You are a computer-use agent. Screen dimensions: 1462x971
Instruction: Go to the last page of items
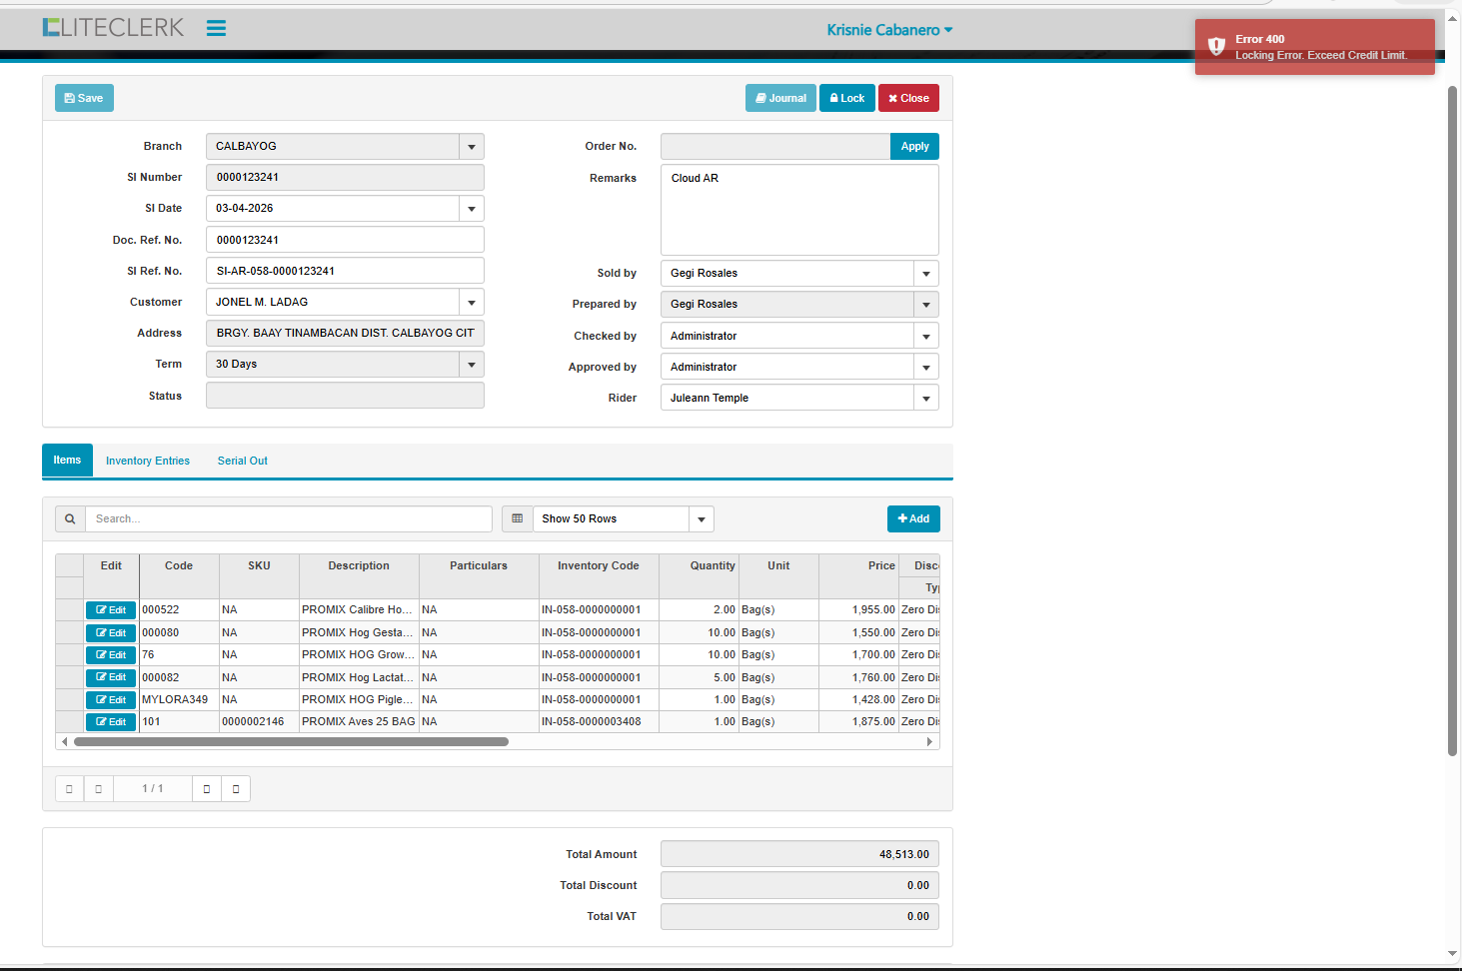click(x=236, y=789)
